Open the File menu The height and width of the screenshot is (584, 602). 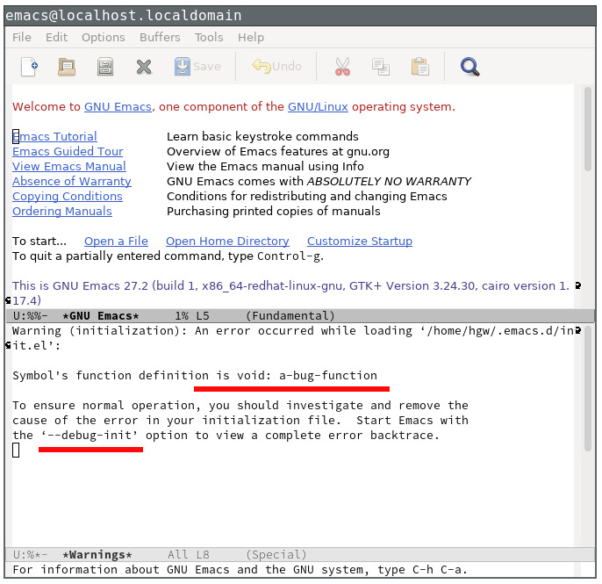[x=22, y=37]
